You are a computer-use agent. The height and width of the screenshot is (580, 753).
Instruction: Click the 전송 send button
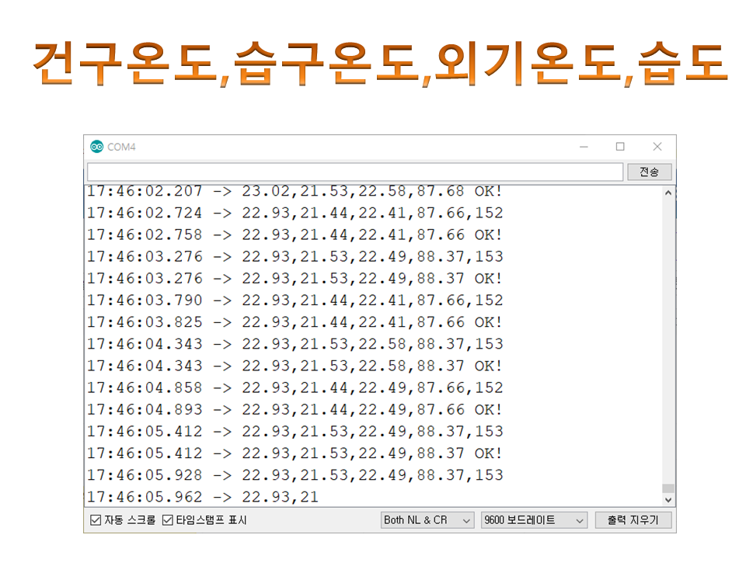(650, 172)
